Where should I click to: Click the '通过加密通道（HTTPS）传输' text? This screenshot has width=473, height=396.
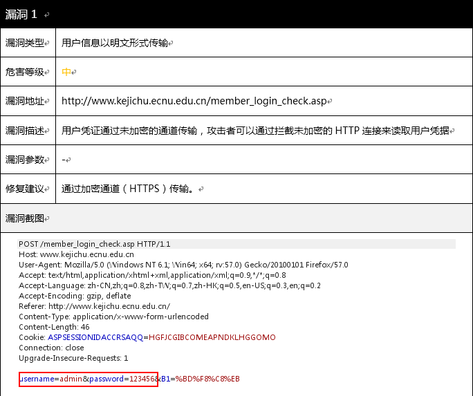(128, 189)
